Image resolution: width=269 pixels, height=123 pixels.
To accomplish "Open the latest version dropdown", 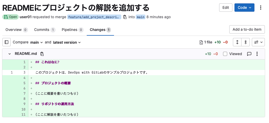I will [x=67, y=42].
